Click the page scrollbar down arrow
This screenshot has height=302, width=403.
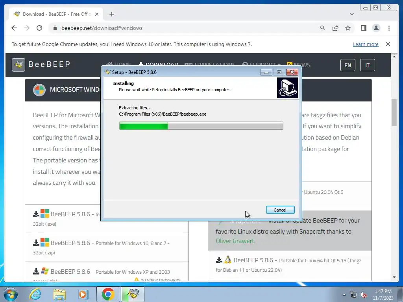click(x=394, y=277)
